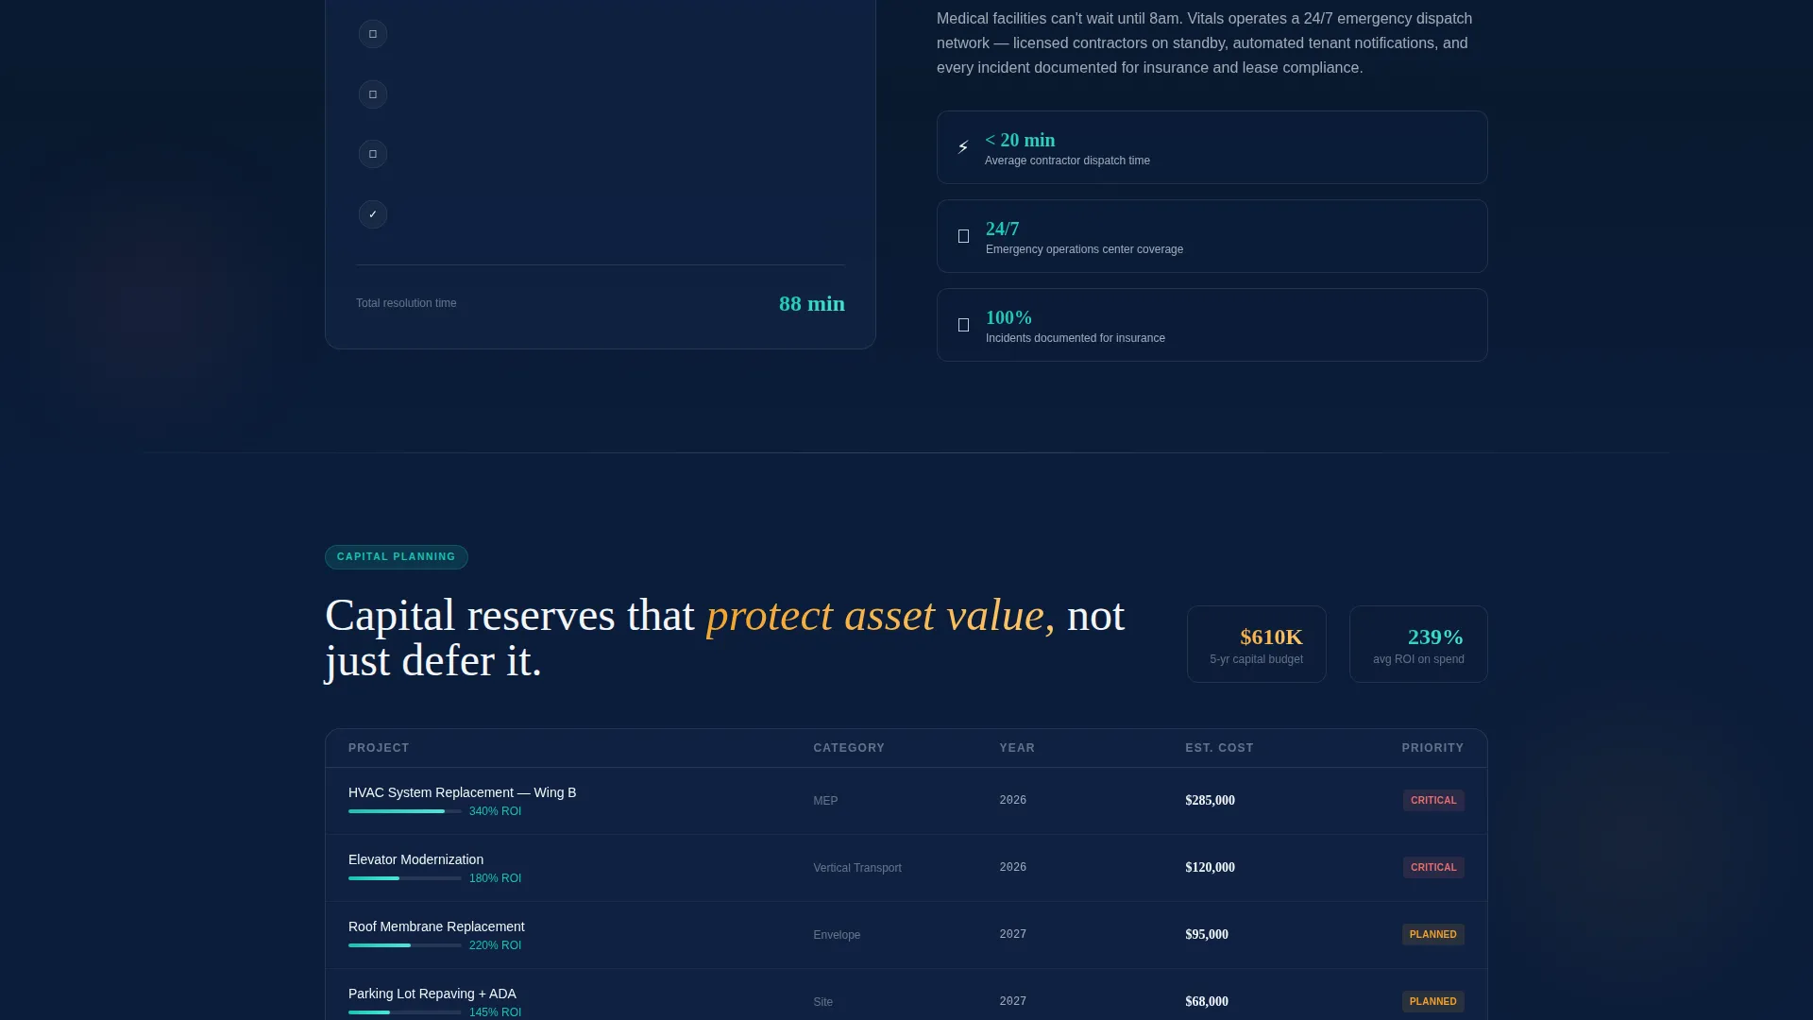Click the '88 min' total resolution value

coord(812,304)
